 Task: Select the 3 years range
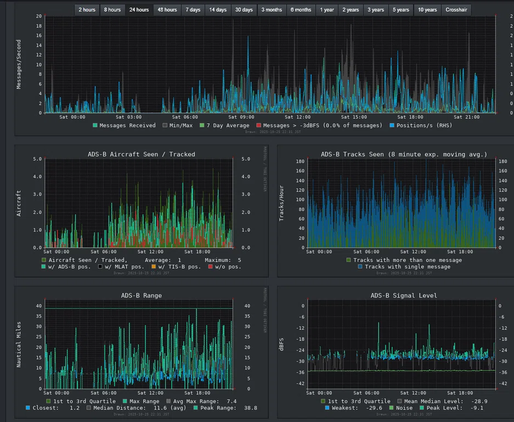[x=376, y=10]
